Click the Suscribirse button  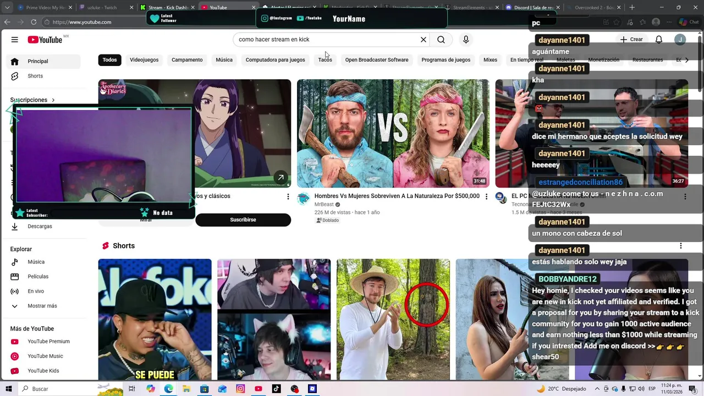coord(243,220)
